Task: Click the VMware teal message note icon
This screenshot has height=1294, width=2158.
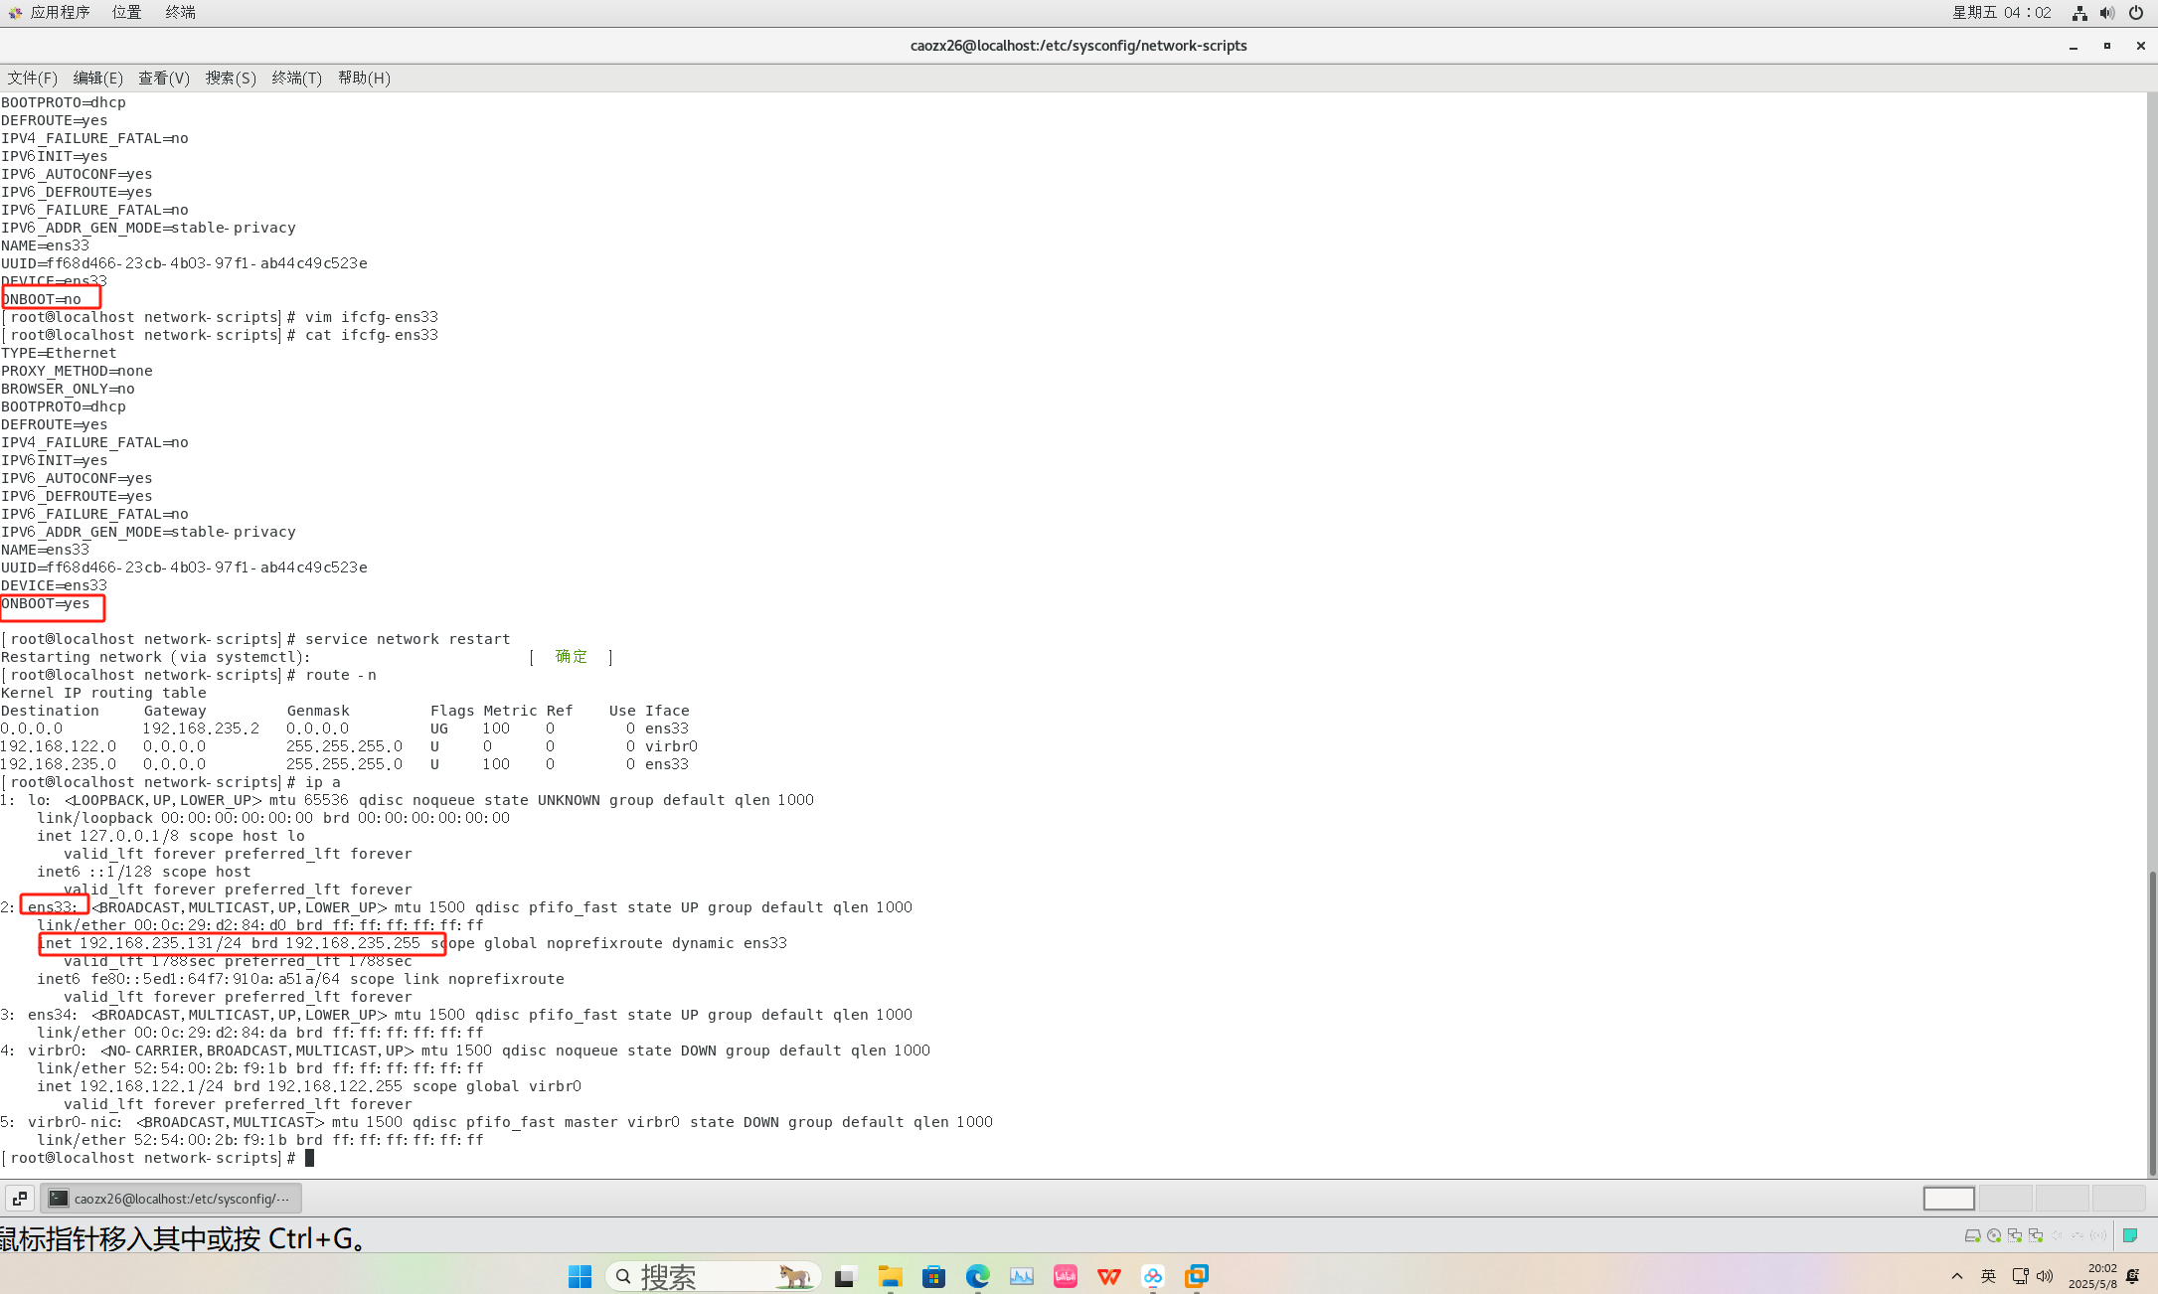Action: [x=2130, y=1235]
